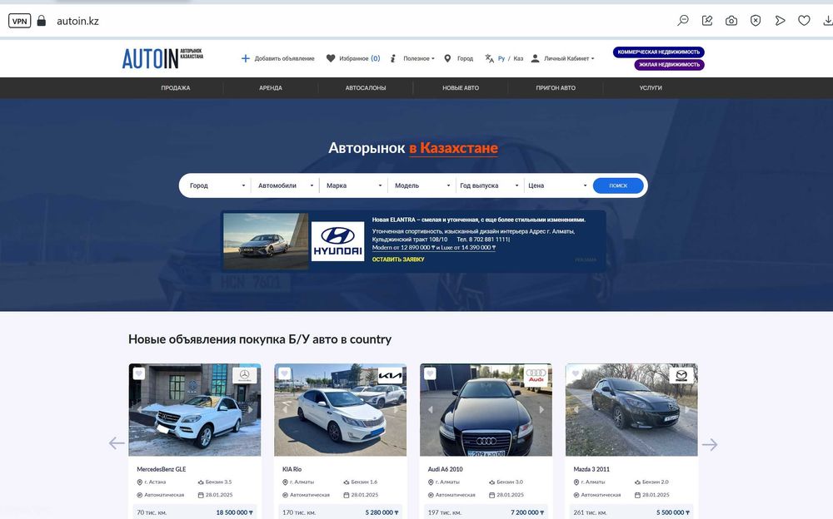Click ЖИЛАЯ НЕДВИЖИМОСТЬ button
This screenshot has width=833, height=519.
pyautogui.click(x=670, y=65)
